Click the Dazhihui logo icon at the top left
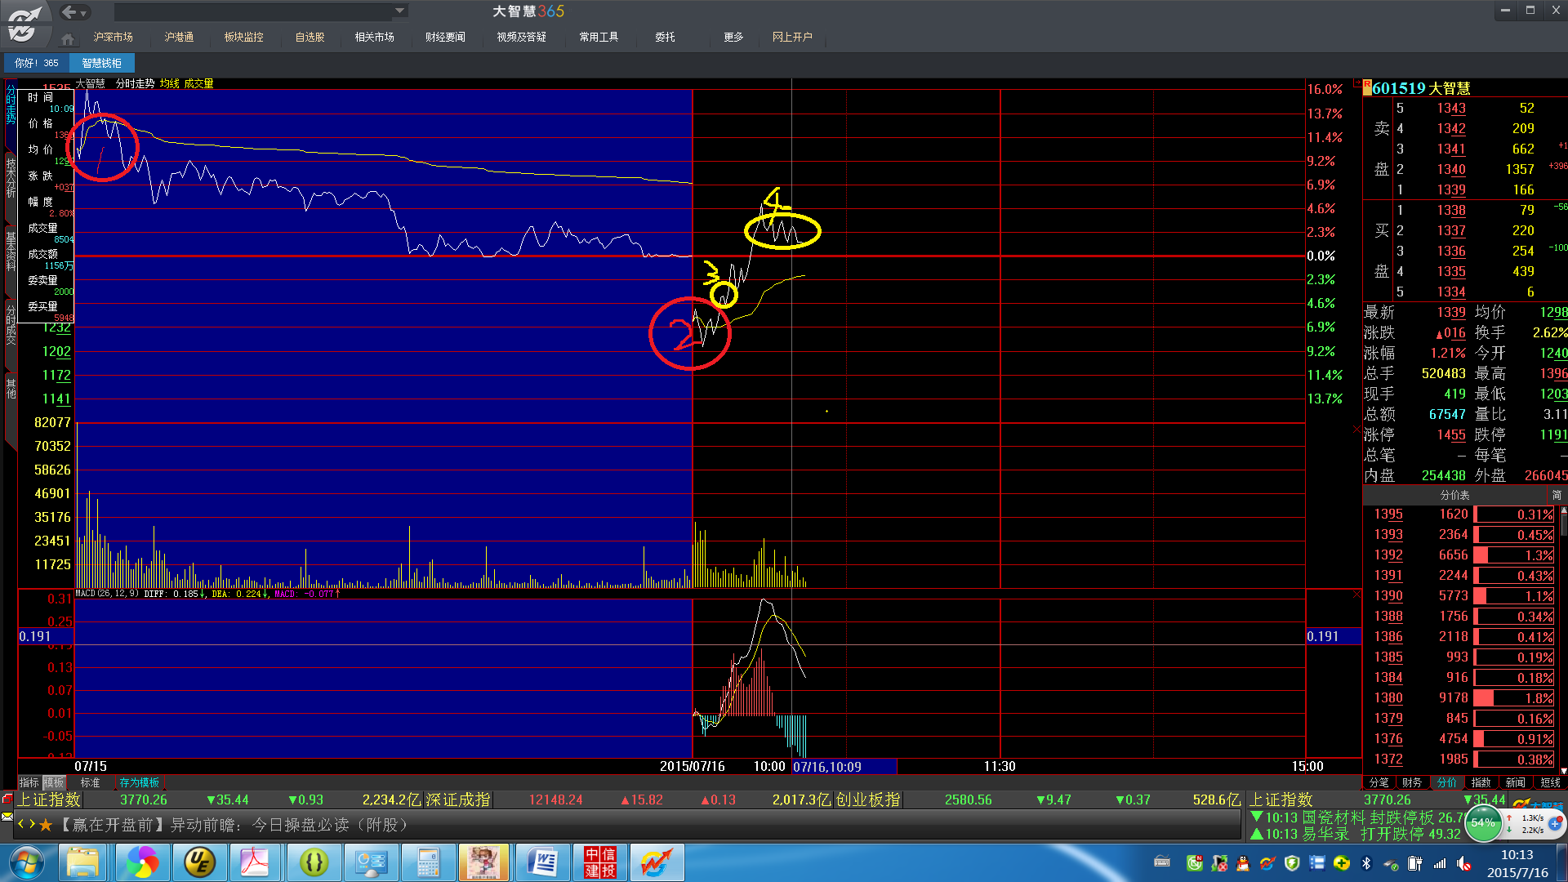 coord(24,23)
